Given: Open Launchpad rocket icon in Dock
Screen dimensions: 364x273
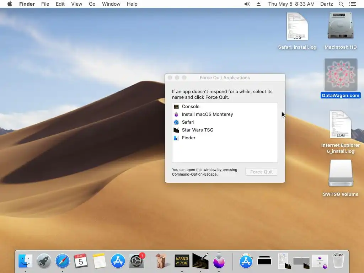Looking at the screenshot, I should (x=44, y=261).
